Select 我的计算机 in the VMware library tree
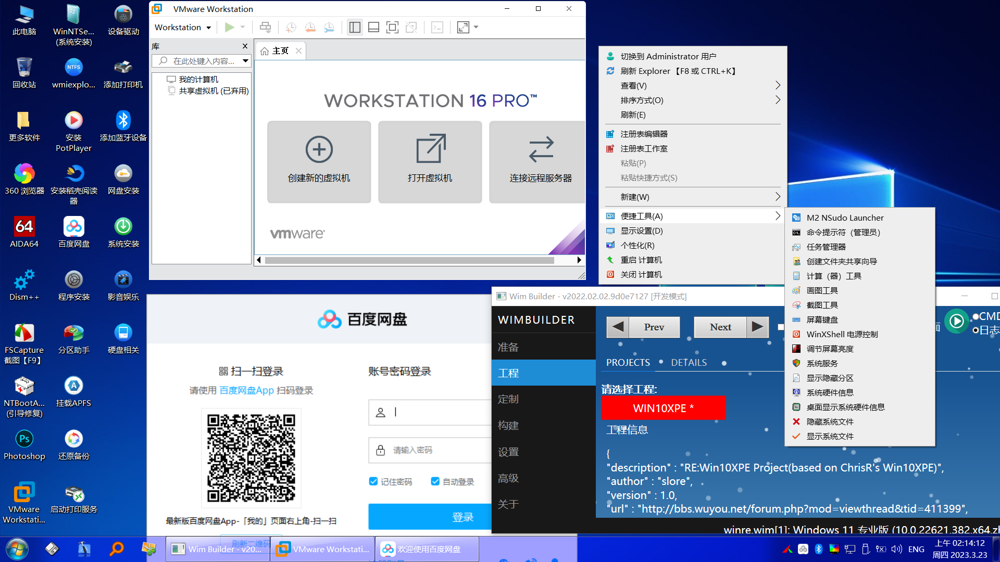1000x562 pixels. 198,79
